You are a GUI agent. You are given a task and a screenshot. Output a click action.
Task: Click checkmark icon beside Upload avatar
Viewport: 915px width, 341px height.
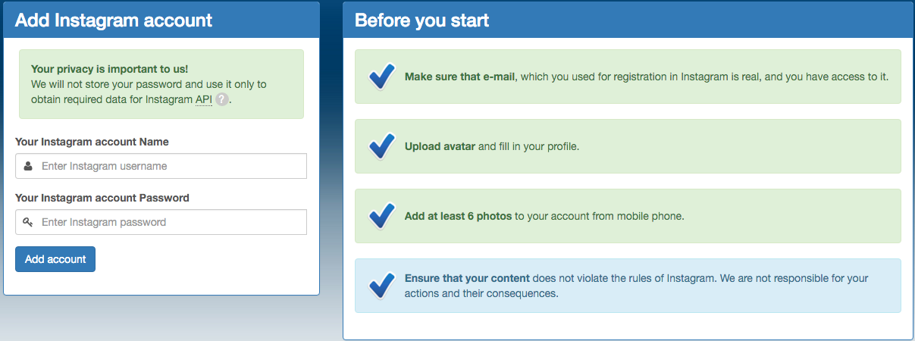[x=381, y=146]
